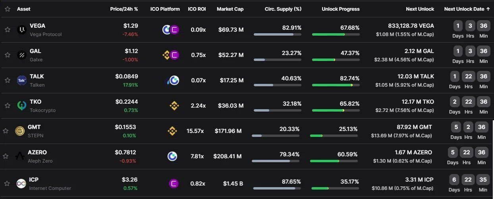This screenshot has width=494, height=199.
Task: Toggle the favorite star for VEGA
Action: (7, 30)
